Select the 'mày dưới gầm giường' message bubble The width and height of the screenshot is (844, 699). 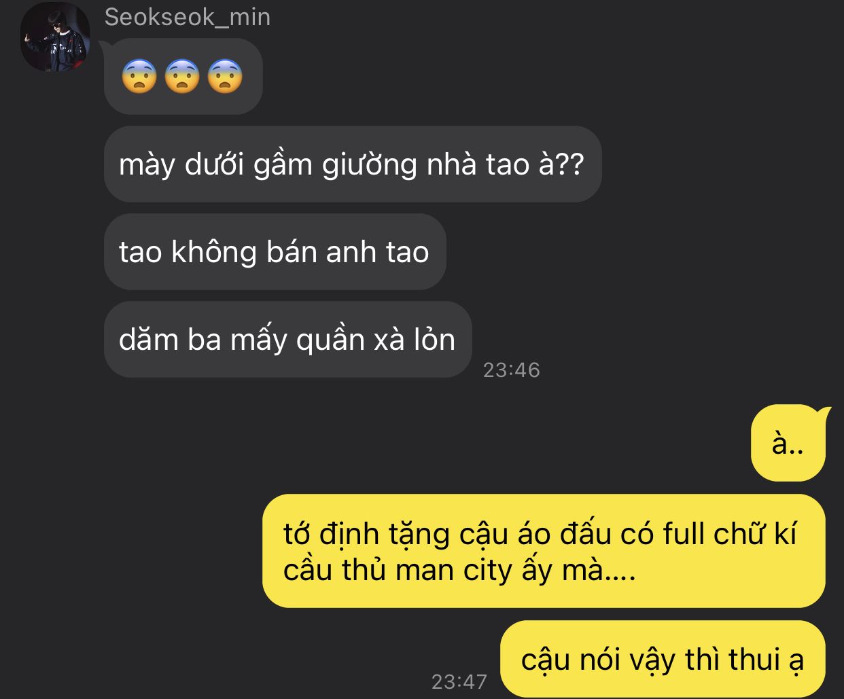[x=353, y=164]
